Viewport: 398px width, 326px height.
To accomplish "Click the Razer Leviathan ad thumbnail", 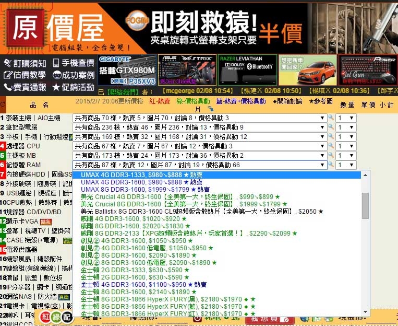I will point(247,70).
